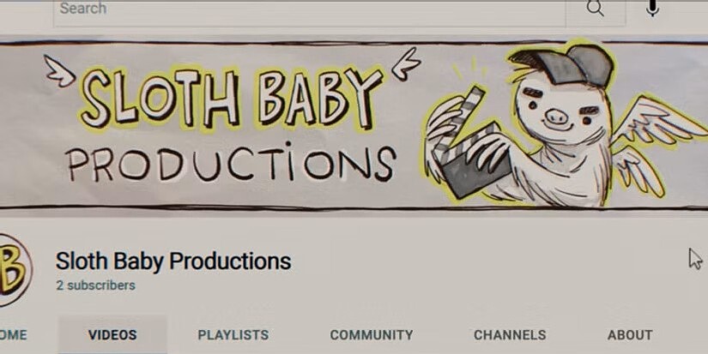Show the CHANNELS tab
The height and width of the screenshot is (354, 708).
pyautogui.click(x=510, y=335)
